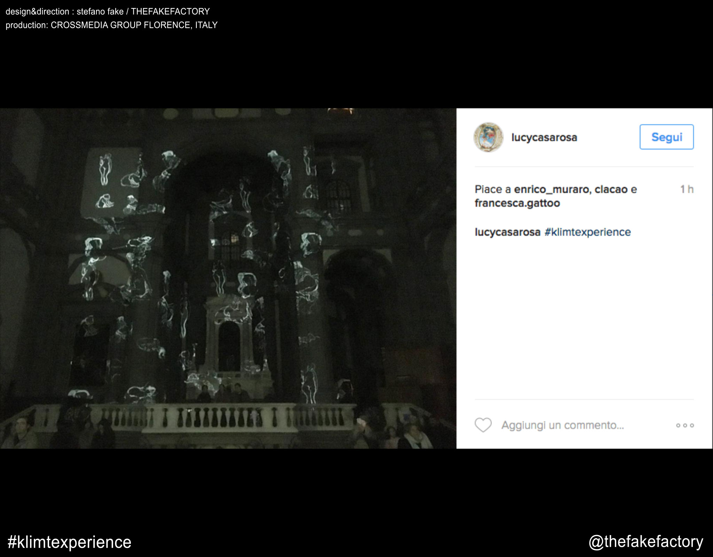Click the bottom #klimtexperience hashtag text
The height and width of the screenshot is (557, 713).
point(69,542)
